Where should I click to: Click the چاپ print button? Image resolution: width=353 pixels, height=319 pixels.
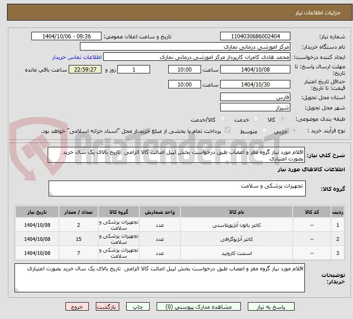[137, 307]
